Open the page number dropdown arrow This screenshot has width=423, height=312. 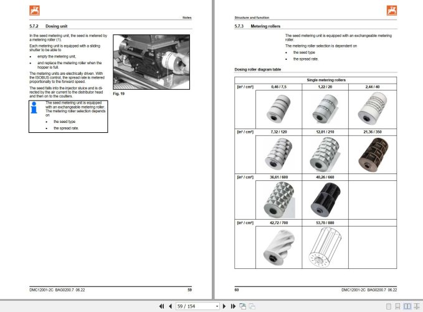coord(217,306)
